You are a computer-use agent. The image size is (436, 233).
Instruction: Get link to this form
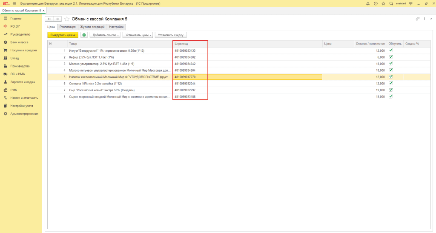click(417, 19)
